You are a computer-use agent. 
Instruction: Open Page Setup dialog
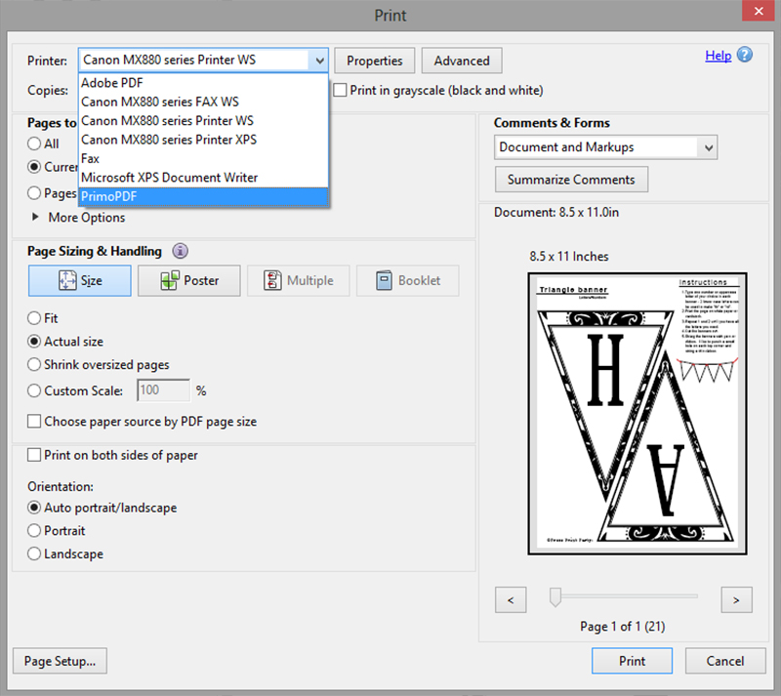click(60, 661)
